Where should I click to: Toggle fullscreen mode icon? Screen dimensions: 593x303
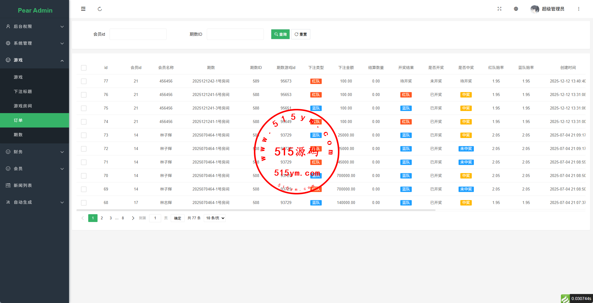pyautogui.click(x=499, y=9)
